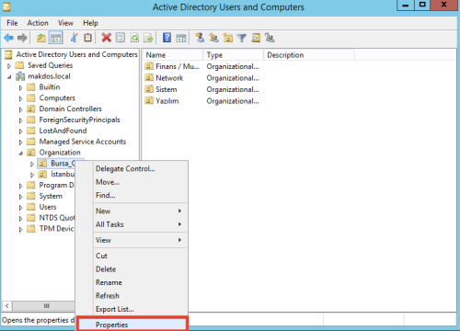Expand the Saved Queries node
The image size is (460, 331).
[9, 66]
